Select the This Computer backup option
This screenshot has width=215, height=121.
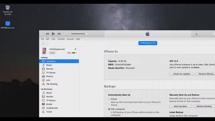pos(109,109)
